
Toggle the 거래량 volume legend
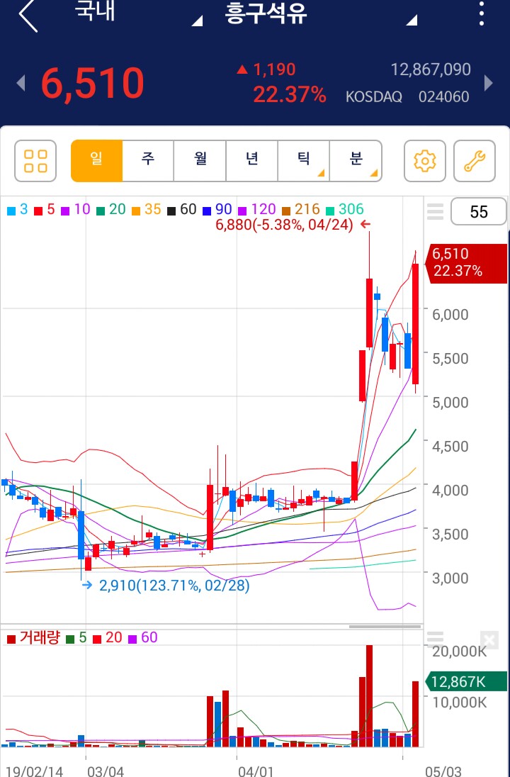click(33, 637)
